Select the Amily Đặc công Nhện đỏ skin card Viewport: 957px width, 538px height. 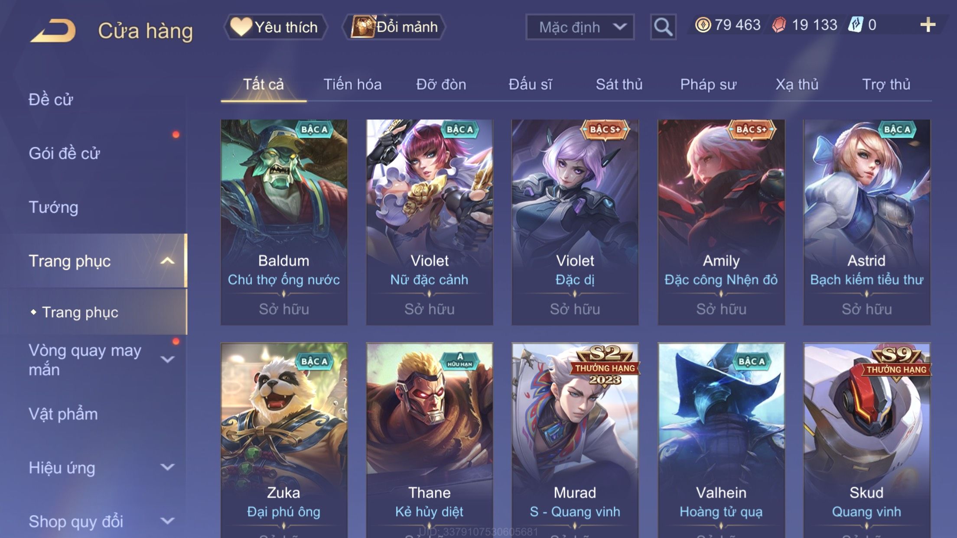pyautogui.click(x=721, y=222)
